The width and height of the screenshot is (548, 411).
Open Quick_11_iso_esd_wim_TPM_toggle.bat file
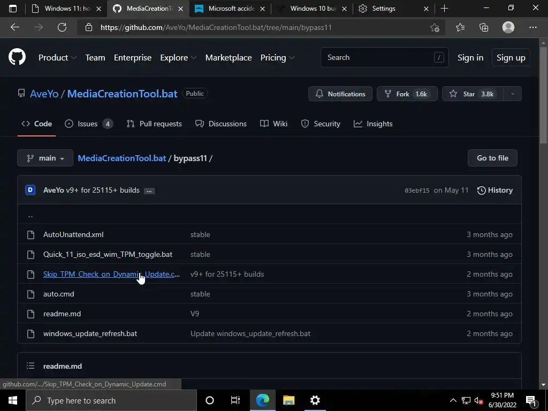[108, 254]
